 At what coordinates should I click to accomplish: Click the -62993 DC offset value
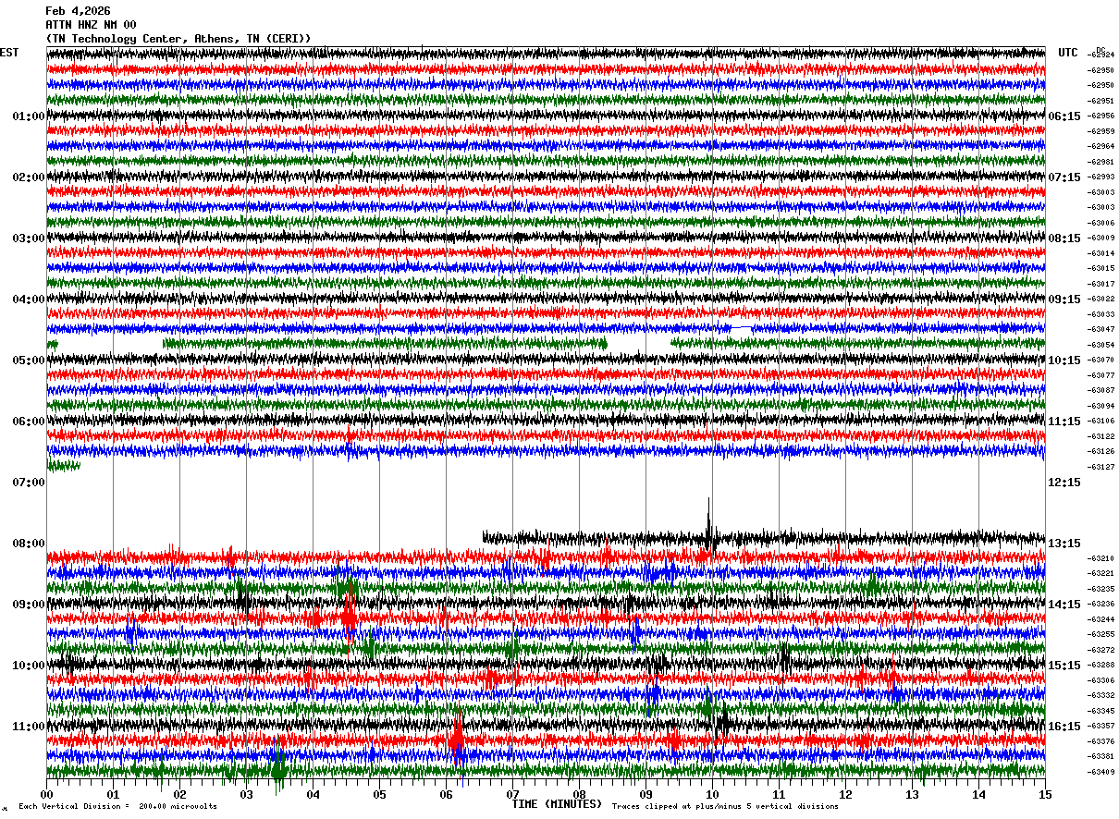click(x=1101, y=177)
